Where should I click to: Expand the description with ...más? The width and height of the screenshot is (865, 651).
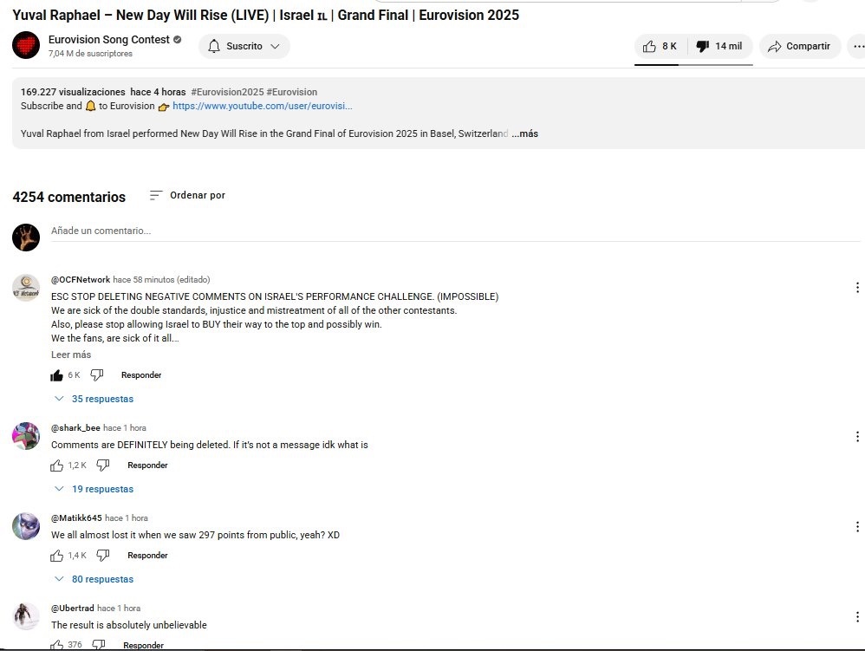[x=524, y=133]
